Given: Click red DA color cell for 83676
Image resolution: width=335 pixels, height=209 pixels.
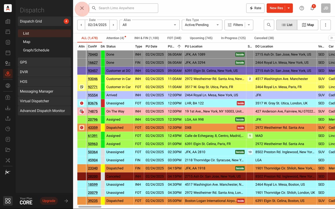Looking at the screenshot, I should [103, 103].
